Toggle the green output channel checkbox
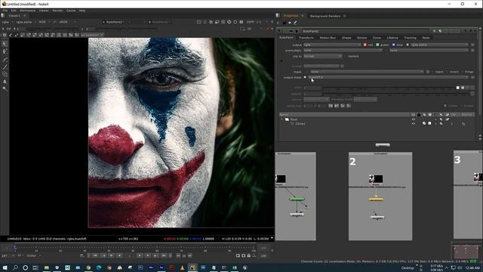 [377, 45]
